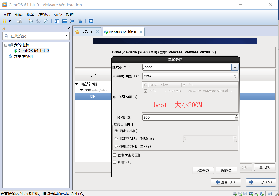The height and width of the screenshot is (196, 279).
Task: Open the 文件 menu
Action: pos(7,14)
